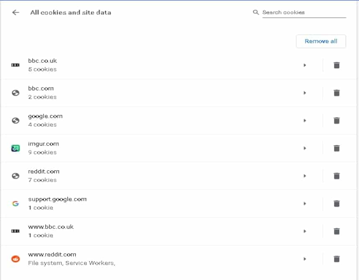Focus the Search cookies field
The height and width of the screenshot is (280, 359).
[304, 13]
